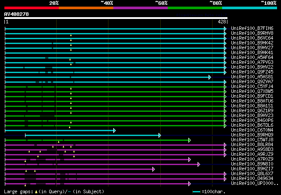Select the UniRef100_B8ATU6 label
Screen dimensions: 281x195
(x=252, y=101)
